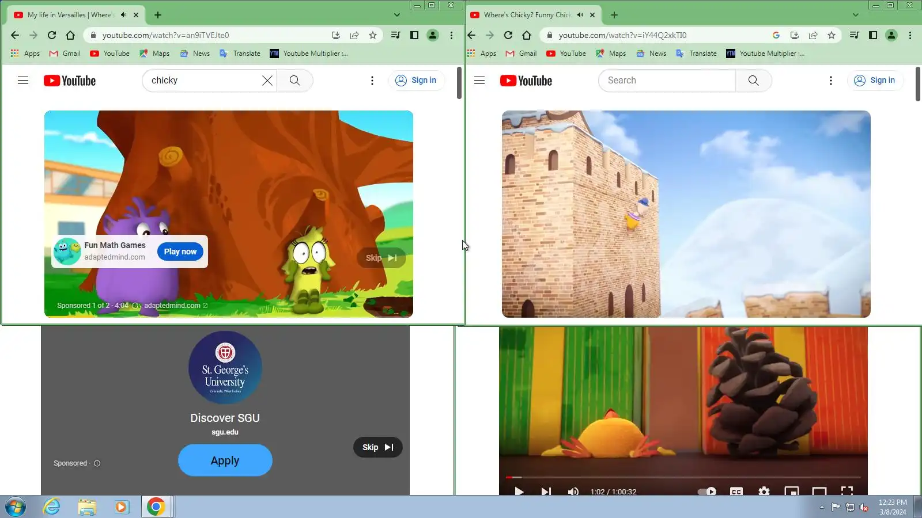Toggle closed captions in the lower video player
The height and width of the screenshot is (518, 922).
tap(736, 492)
